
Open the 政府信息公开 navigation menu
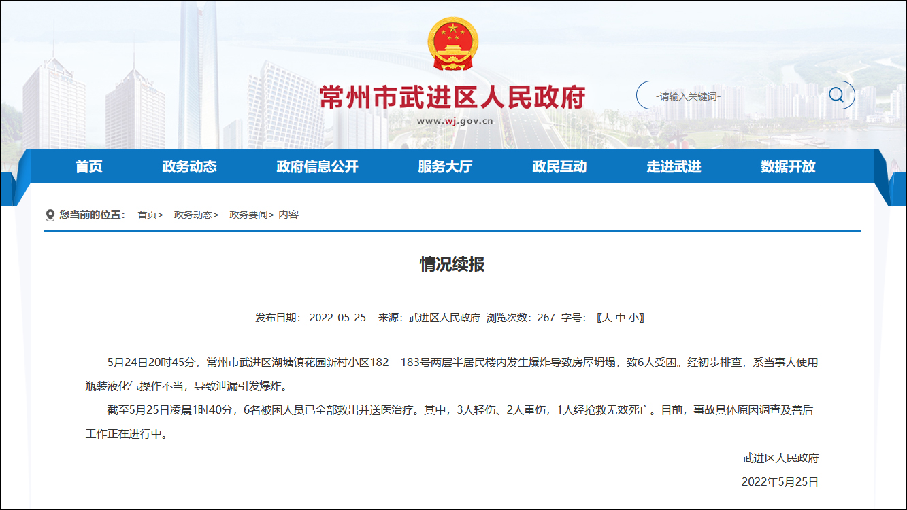[317, 166]
